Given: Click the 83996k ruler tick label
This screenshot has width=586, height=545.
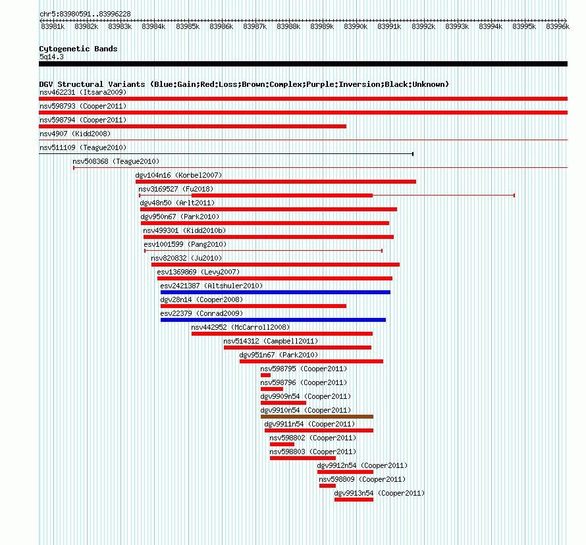Looking at the screenshot, I should click(x=558, y=26).
